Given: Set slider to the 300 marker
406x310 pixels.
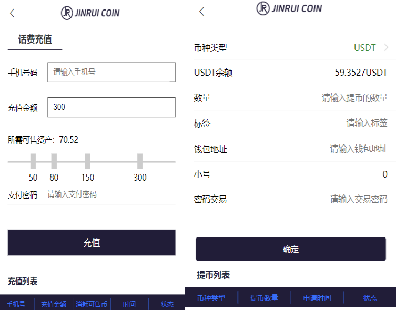Looking at the screenshot, I should (140, 161).
